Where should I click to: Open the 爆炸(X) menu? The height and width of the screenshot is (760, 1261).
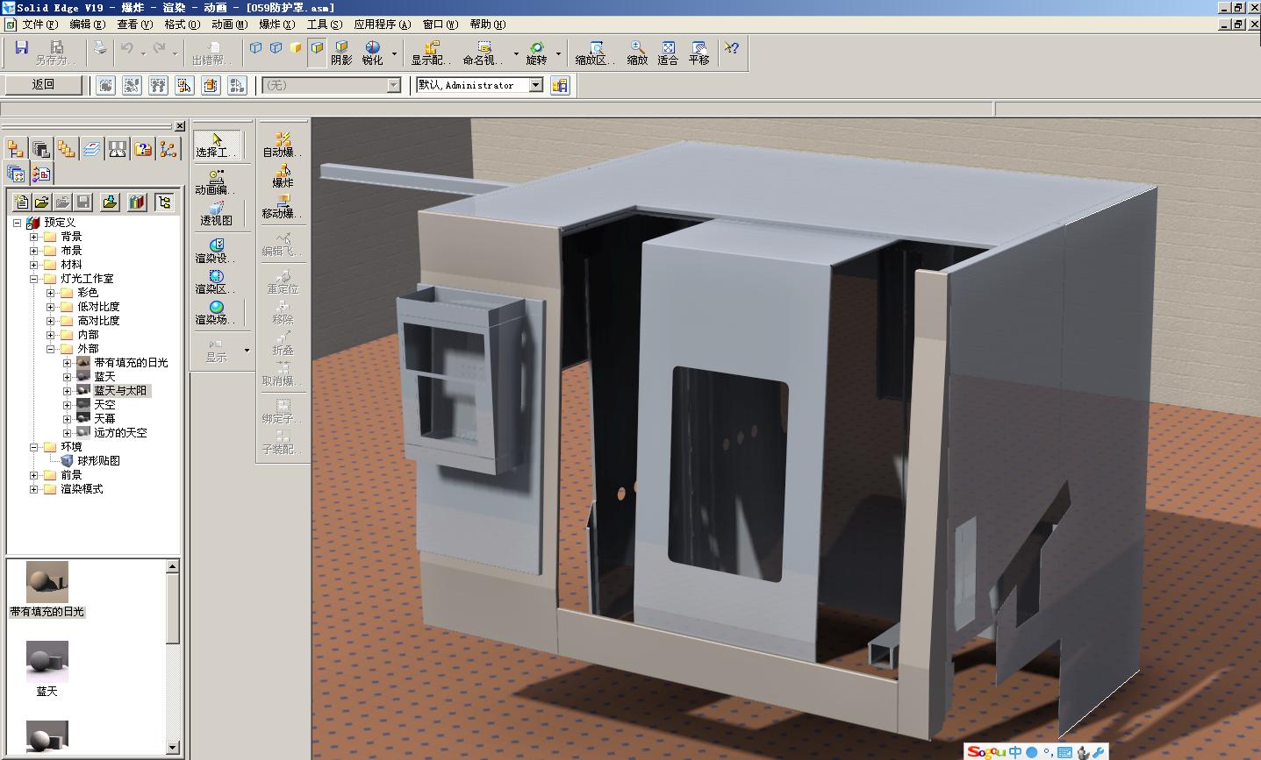coord(276,25)
